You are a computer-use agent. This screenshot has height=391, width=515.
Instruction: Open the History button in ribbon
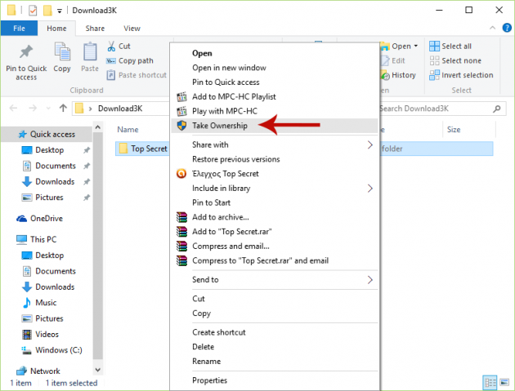pyautogui.click(x=397, y=75)
